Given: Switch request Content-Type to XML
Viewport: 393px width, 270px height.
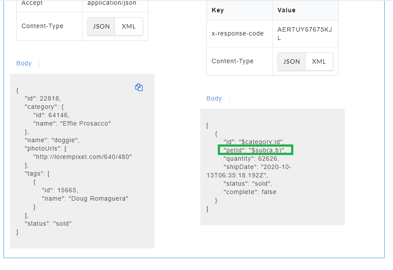Looking at the screenshot, I should pos(129,26).
